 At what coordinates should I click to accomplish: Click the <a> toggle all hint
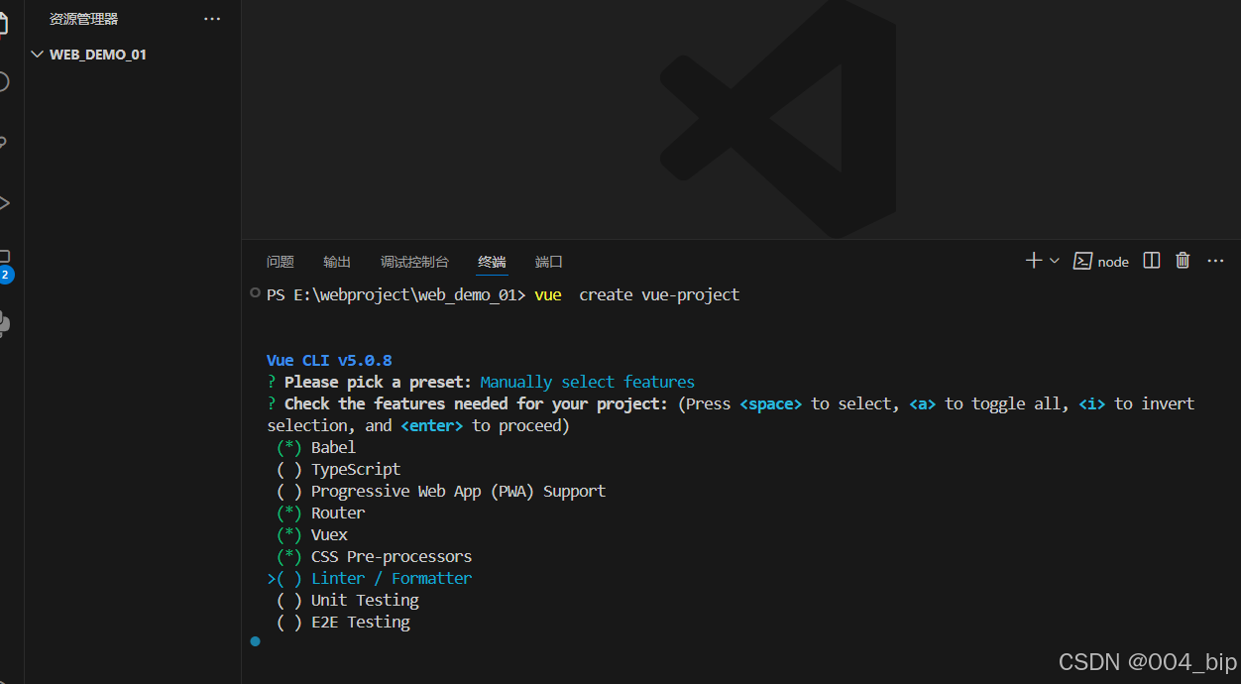[923, 404]
